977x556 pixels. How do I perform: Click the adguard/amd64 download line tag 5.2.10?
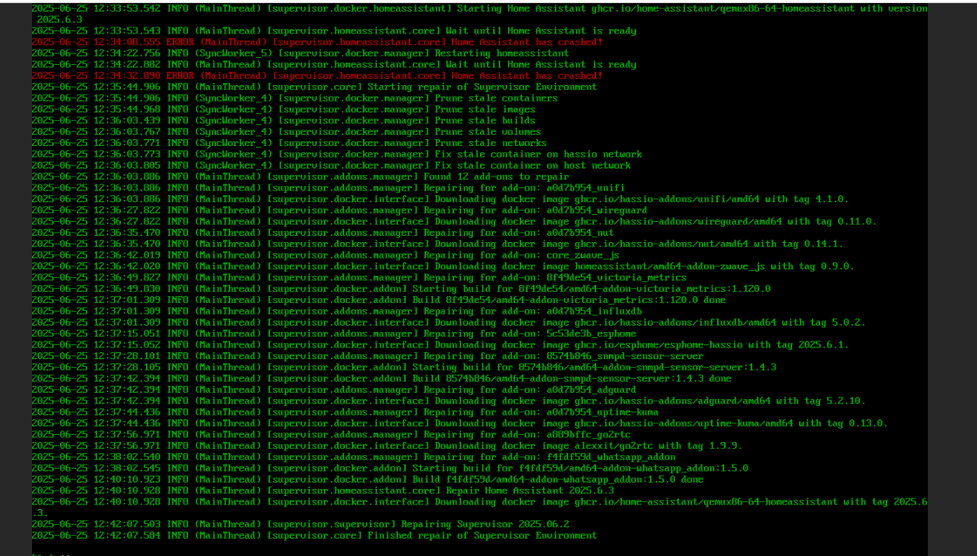click(449, 401)
